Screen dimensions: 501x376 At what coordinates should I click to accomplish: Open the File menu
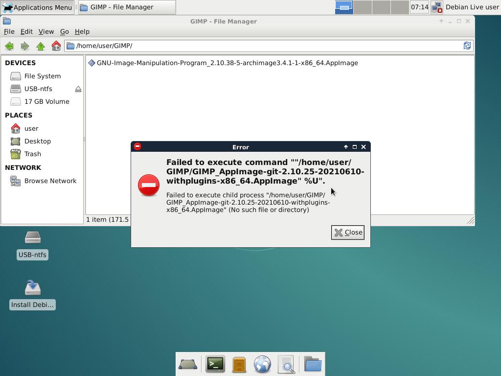(x=9, y=32)
